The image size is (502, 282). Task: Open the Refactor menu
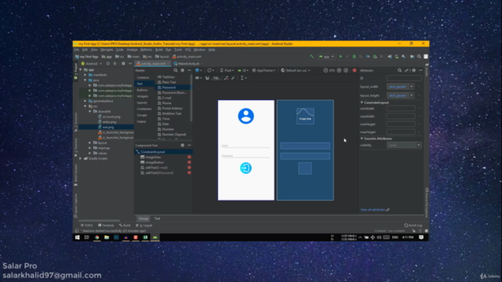pyautogui.click(x=147, y=50)
